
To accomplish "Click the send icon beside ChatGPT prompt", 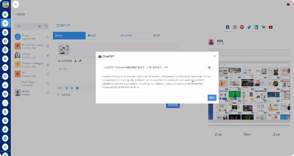I will click(x=209, y=67).
